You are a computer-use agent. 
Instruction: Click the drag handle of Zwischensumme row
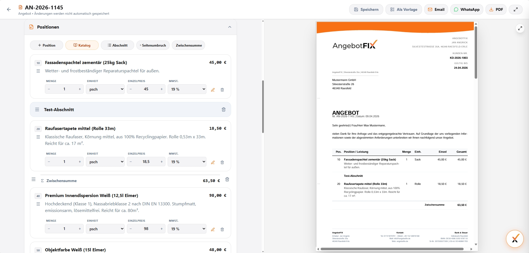[34, 179]
